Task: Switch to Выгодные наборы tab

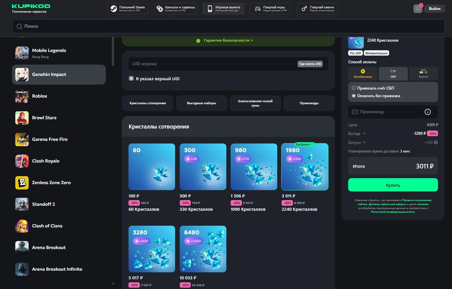Action: [202, 103]
